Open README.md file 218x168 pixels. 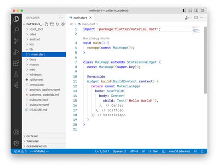[x=44, y=110]
